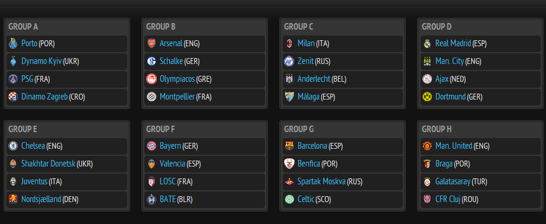Screen dimensions: 546x224
Task: Open the Dynamo Kyiv team link
Action: (42, 62)
